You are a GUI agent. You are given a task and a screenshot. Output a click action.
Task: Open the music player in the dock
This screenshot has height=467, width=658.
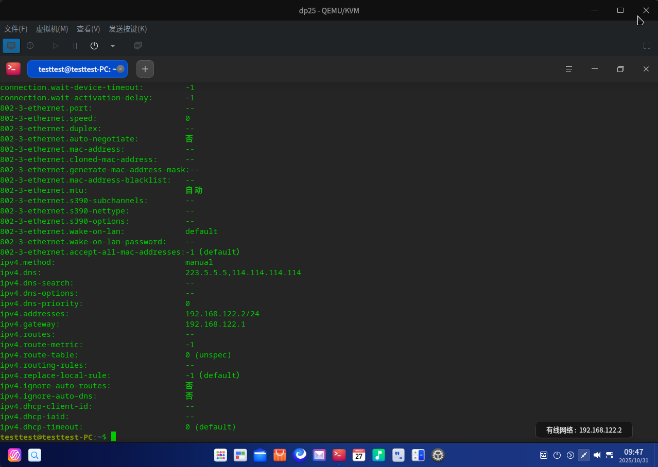point(378,455)
